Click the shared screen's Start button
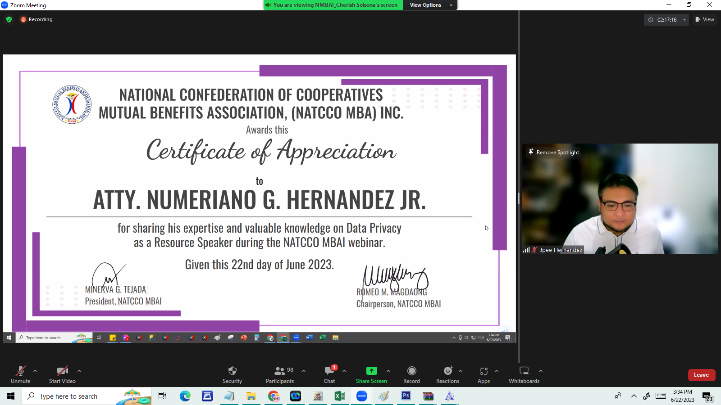The width and height of the screenshot is (721, 405). tap(9, 337)
